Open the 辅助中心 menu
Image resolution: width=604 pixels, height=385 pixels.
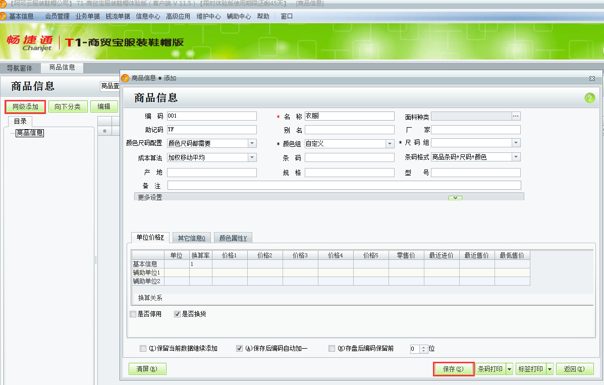(239, 16)
